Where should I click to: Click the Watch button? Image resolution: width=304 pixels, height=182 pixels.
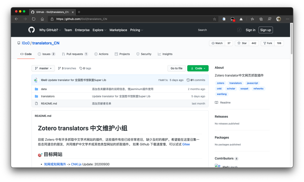(217, 43)
